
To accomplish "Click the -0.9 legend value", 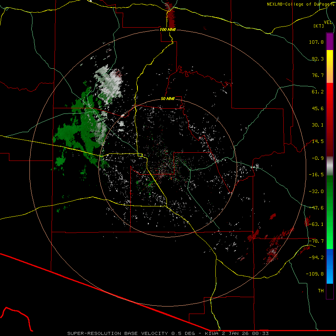I will [318, 158].
